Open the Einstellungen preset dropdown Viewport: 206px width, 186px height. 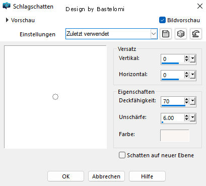click(154, 34)
